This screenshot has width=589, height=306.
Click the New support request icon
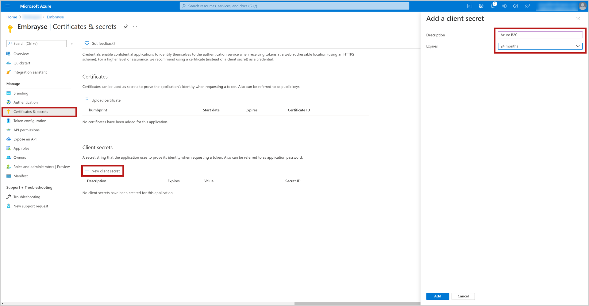[9, 206]
